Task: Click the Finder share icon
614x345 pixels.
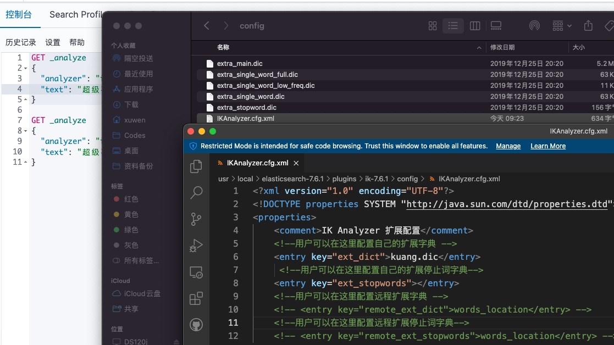Action: coord(588,26)
